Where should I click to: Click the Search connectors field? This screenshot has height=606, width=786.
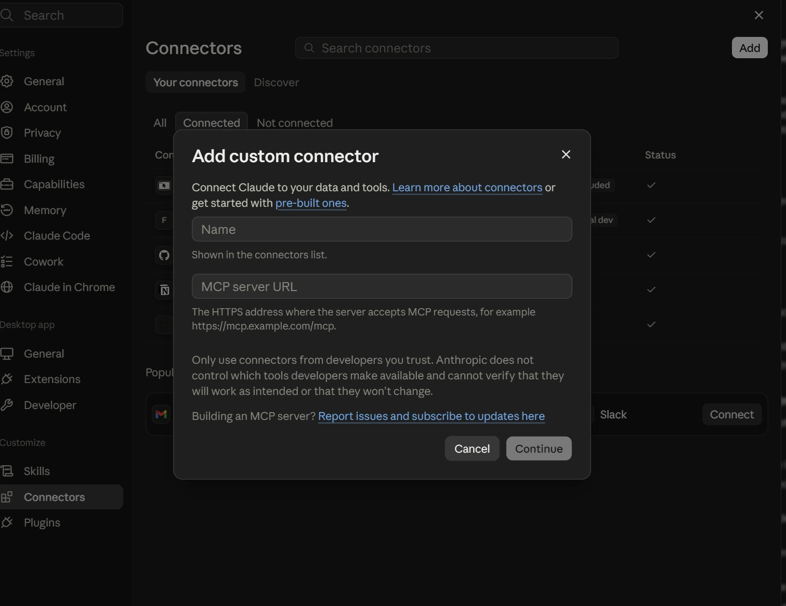coord(456,48)
